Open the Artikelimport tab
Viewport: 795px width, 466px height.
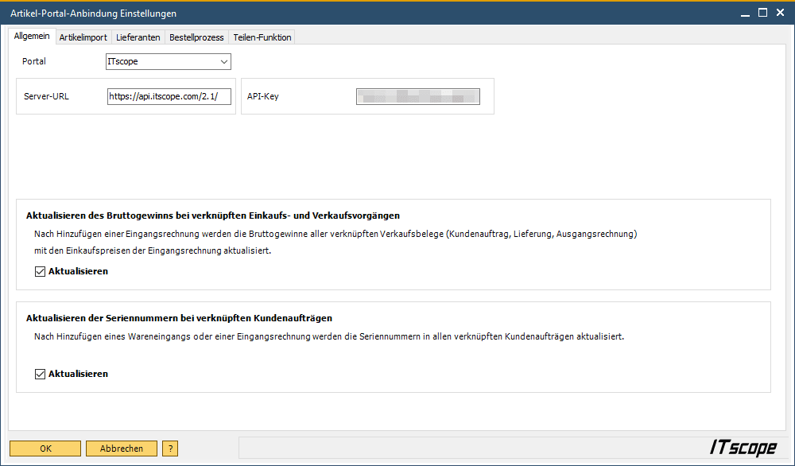(83, 37)
